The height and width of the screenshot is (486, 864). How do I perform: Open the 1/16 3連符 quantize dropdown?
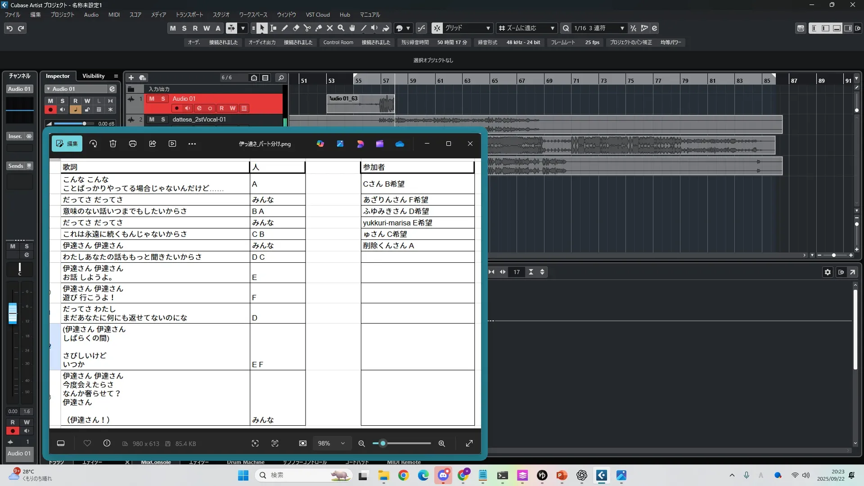tap(622, 28)
